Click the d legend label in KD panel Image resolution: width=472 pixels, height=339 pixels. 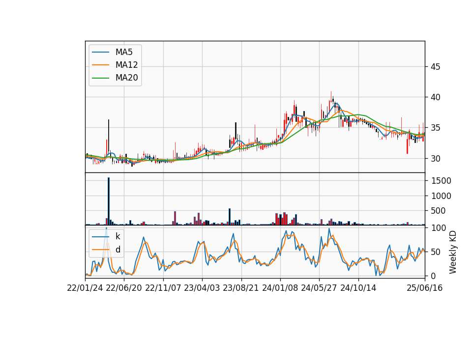pyautogui.click(x=118, y=250)
